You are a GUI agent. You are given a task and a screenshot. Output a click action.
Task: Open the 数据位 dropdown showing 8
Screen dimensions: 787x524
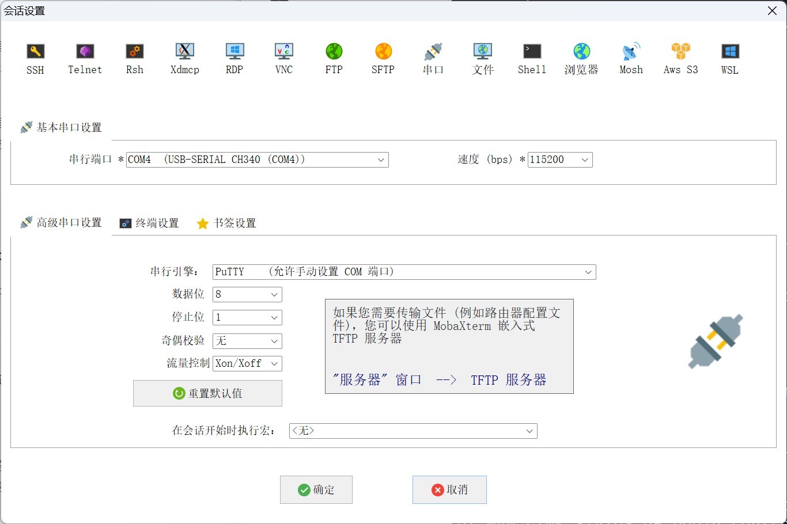(247, 294)
